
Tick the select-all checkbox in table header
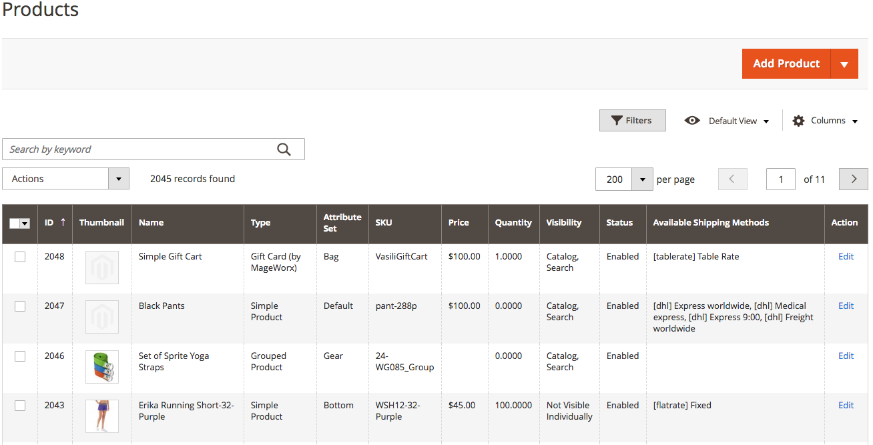[15, 224]
